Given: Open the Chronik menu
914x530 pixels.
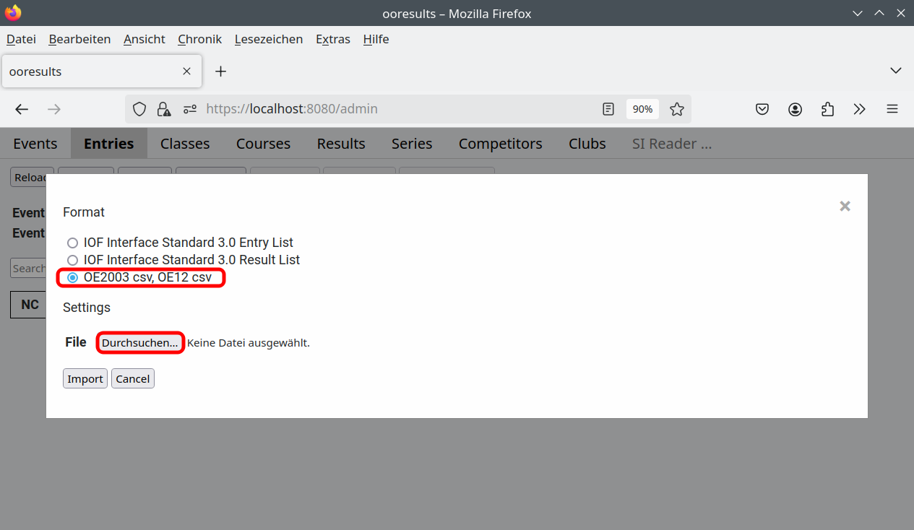Looking at the screenshot, I should coord(199,39).
